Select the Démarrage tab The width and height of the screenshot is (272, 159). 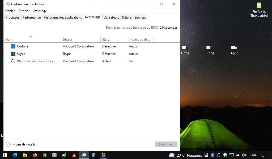tap(93, 17)
